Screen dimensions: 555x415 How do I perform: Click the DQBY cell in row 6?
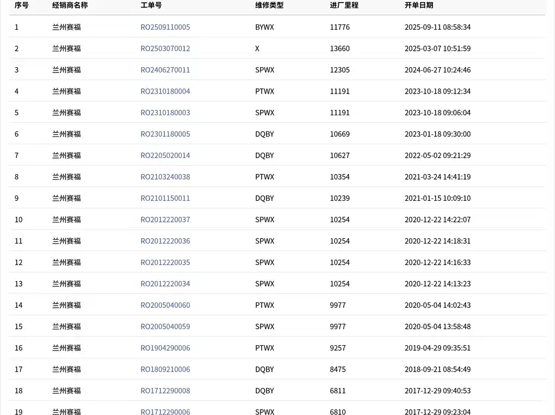[264, 134]
